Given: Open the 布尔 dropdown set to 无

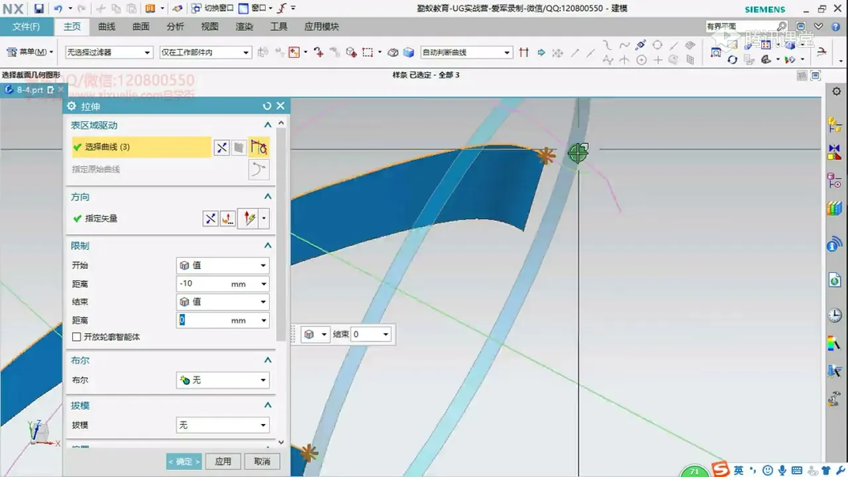Looking at the screenshot, I should [x=222, y=380].
